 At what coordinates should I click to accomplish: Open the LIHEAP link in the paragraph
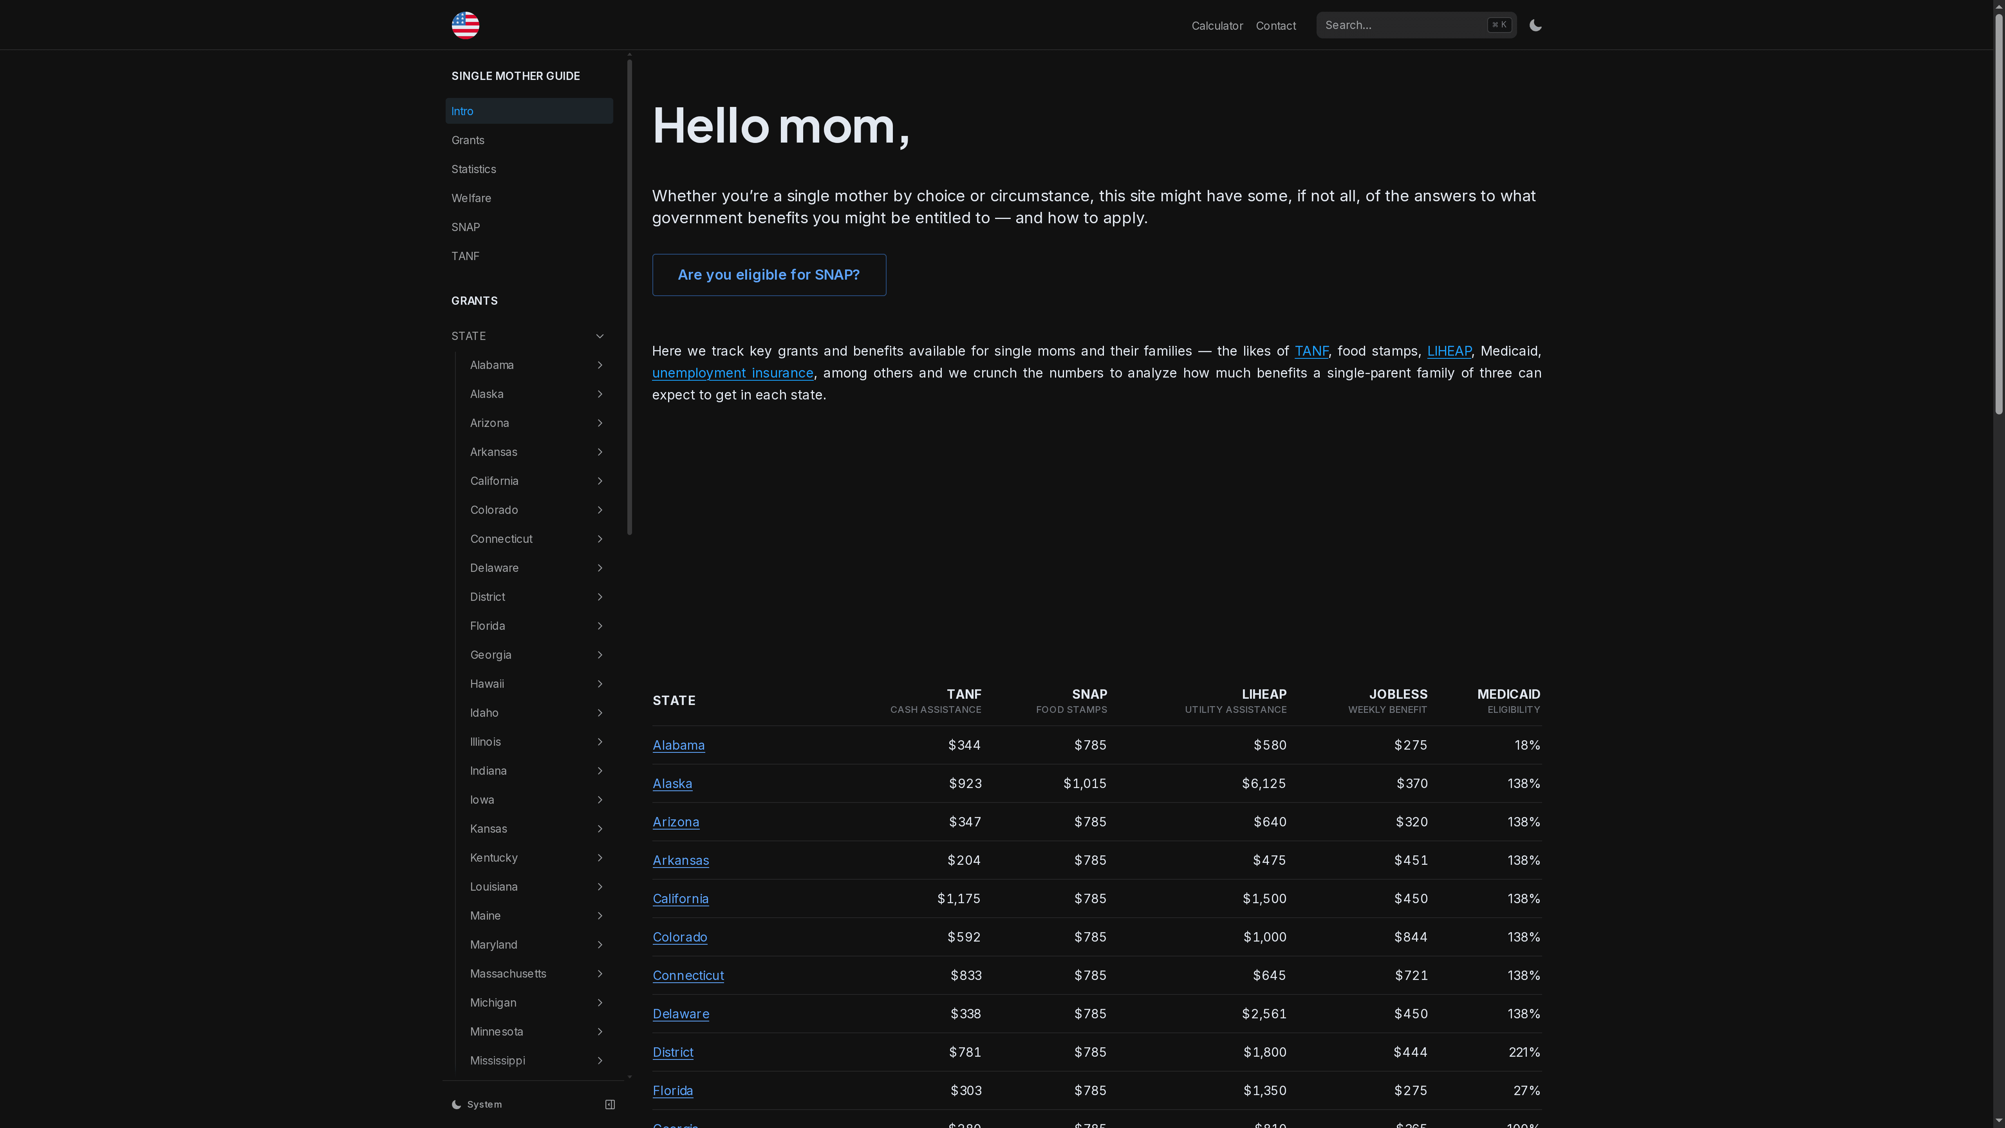click(x=1449, y=351)
